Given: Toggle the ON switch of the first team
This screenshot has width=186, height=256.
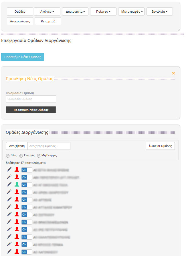Looking at the screenshot, I should [27, 170].
